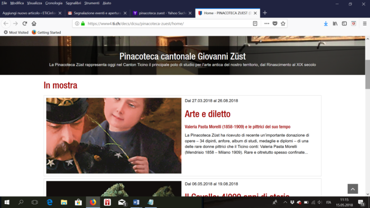Screen dimensions: 370x208
Task: Click the Arte e diletto painting thumbnail
Action: coord(114,136)
